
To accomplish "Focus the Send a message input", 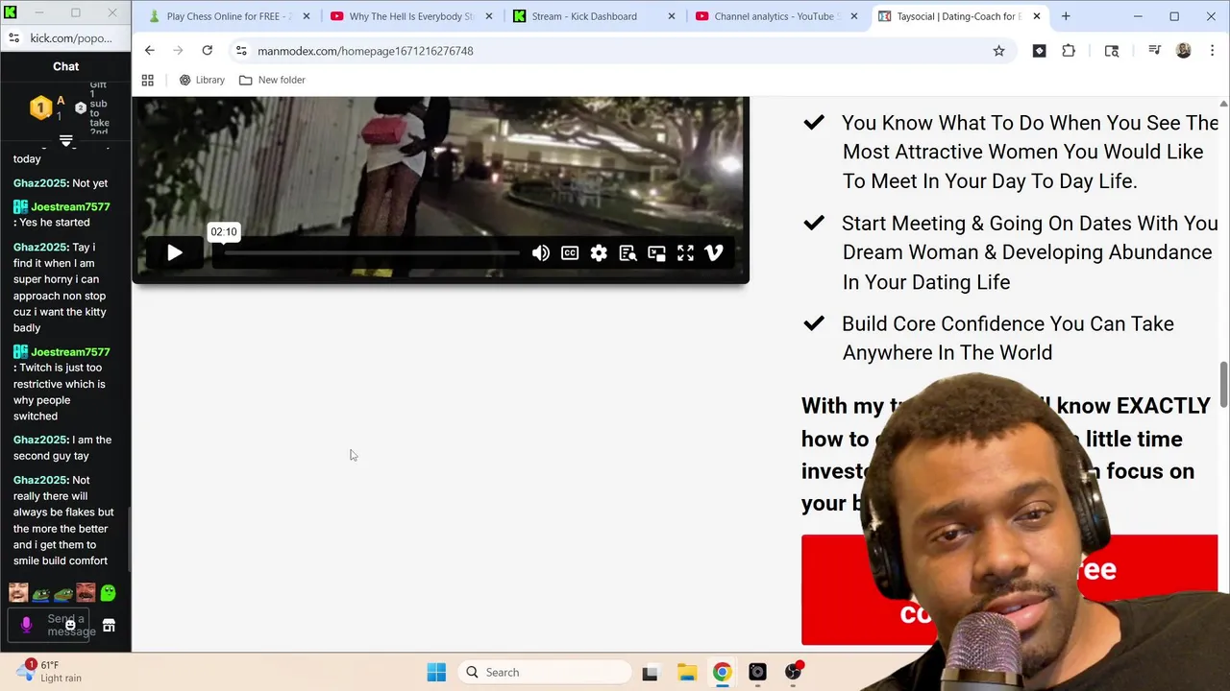I will click(49, 625).
